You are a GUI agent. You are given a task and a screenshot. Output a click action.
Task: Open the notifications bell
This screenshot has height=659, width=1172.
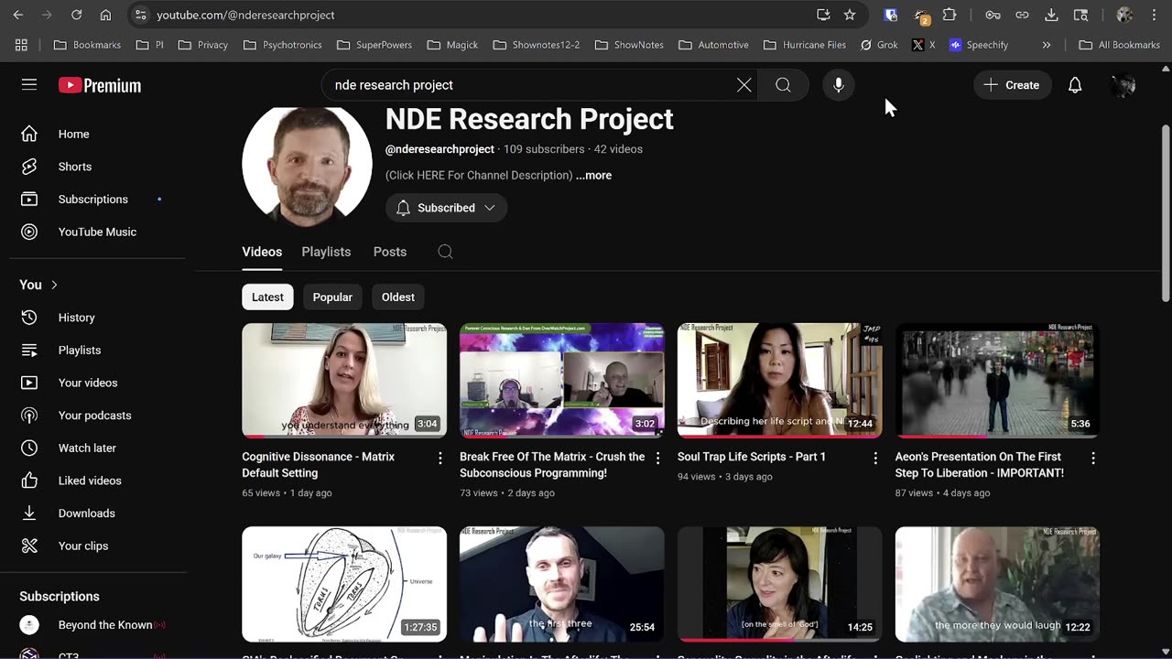point(1075,85)
